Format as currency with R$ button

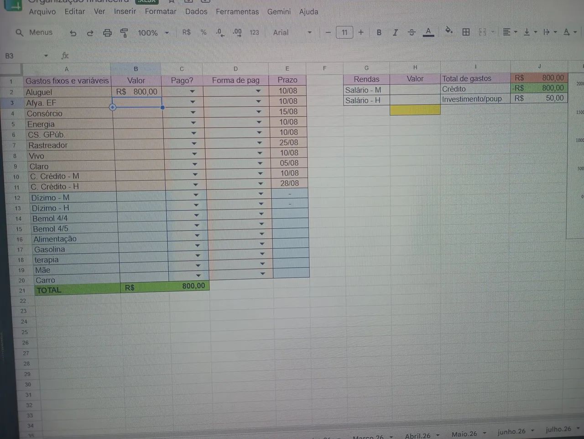186,32
